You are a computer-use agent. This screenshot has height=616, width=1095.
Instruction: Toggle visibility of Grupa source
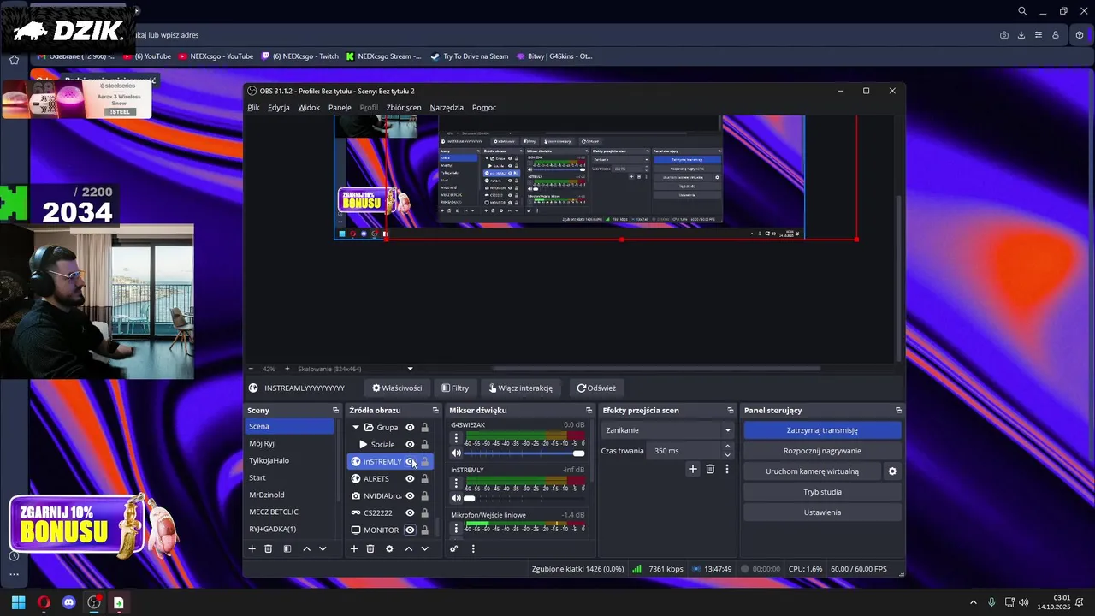(x=410, y=427)
